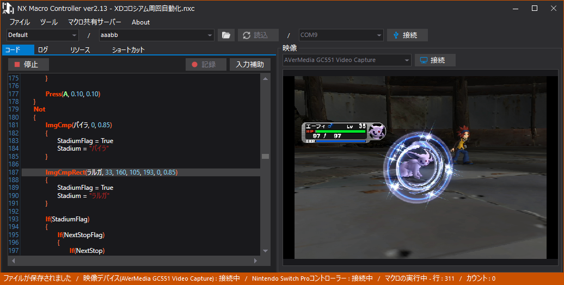Click the NX Macro Controller app icon

pyautogui.click(x=8, y=8)
